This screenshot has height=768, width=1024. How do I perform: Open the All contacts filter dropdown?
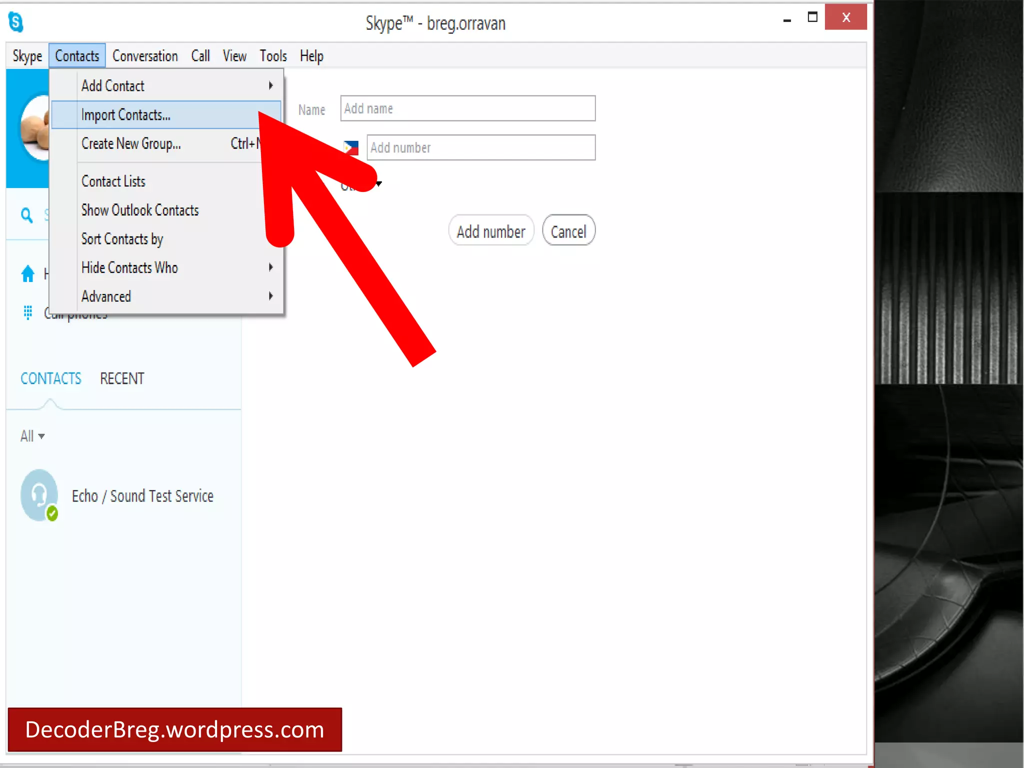(32, 436)
